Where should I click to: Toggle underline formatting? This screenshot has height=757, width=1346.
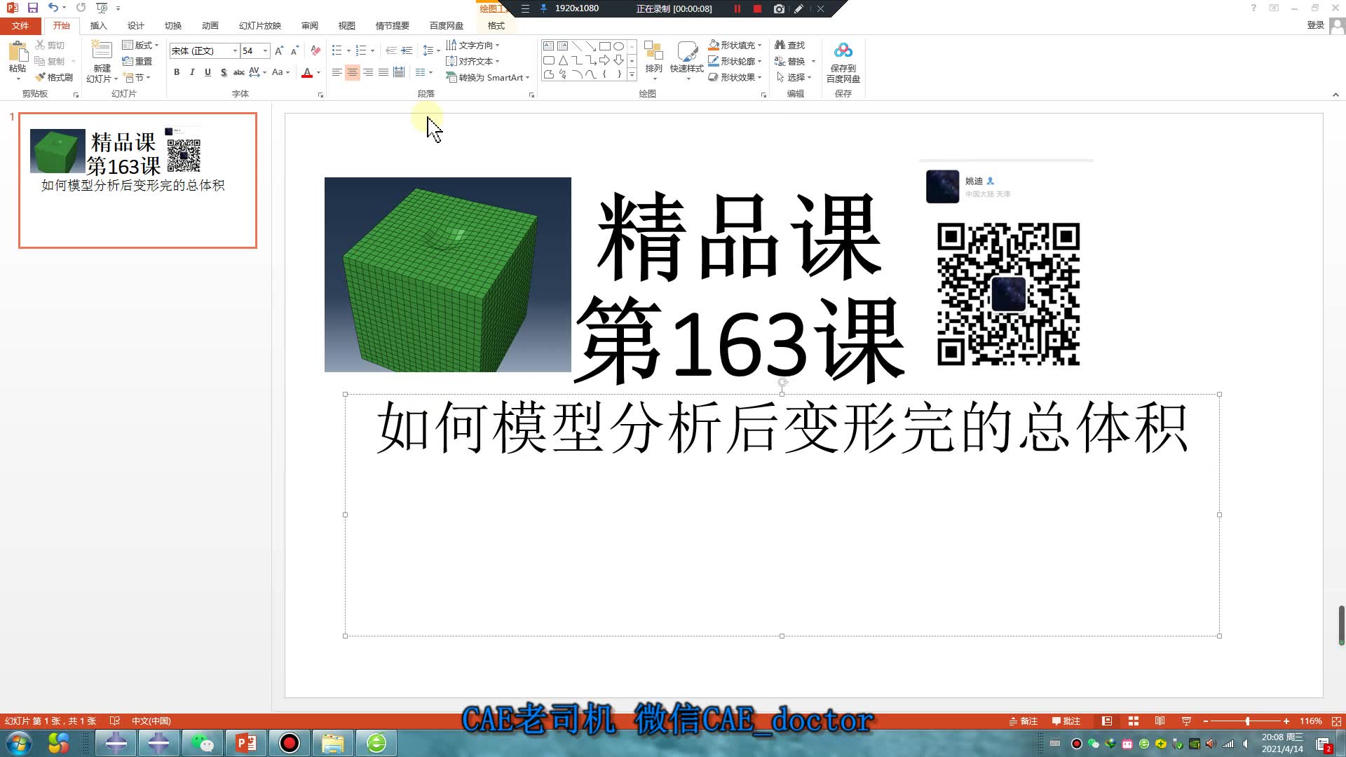click(x=207, y=71)
